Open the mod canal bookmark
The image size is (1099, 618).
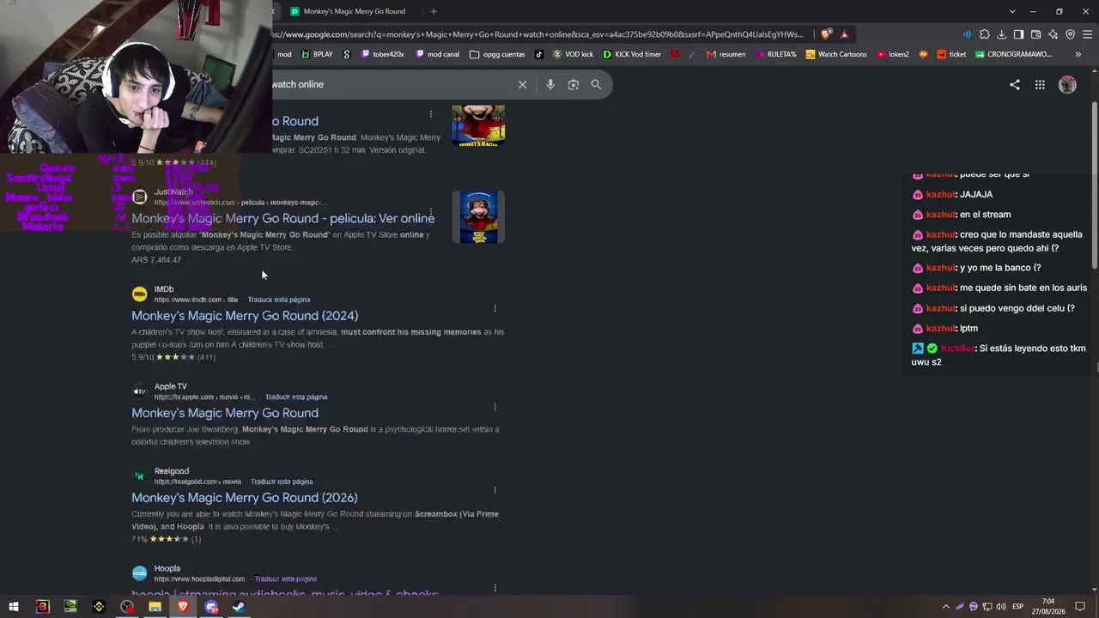pyautogui.click(x=437, y=54)
